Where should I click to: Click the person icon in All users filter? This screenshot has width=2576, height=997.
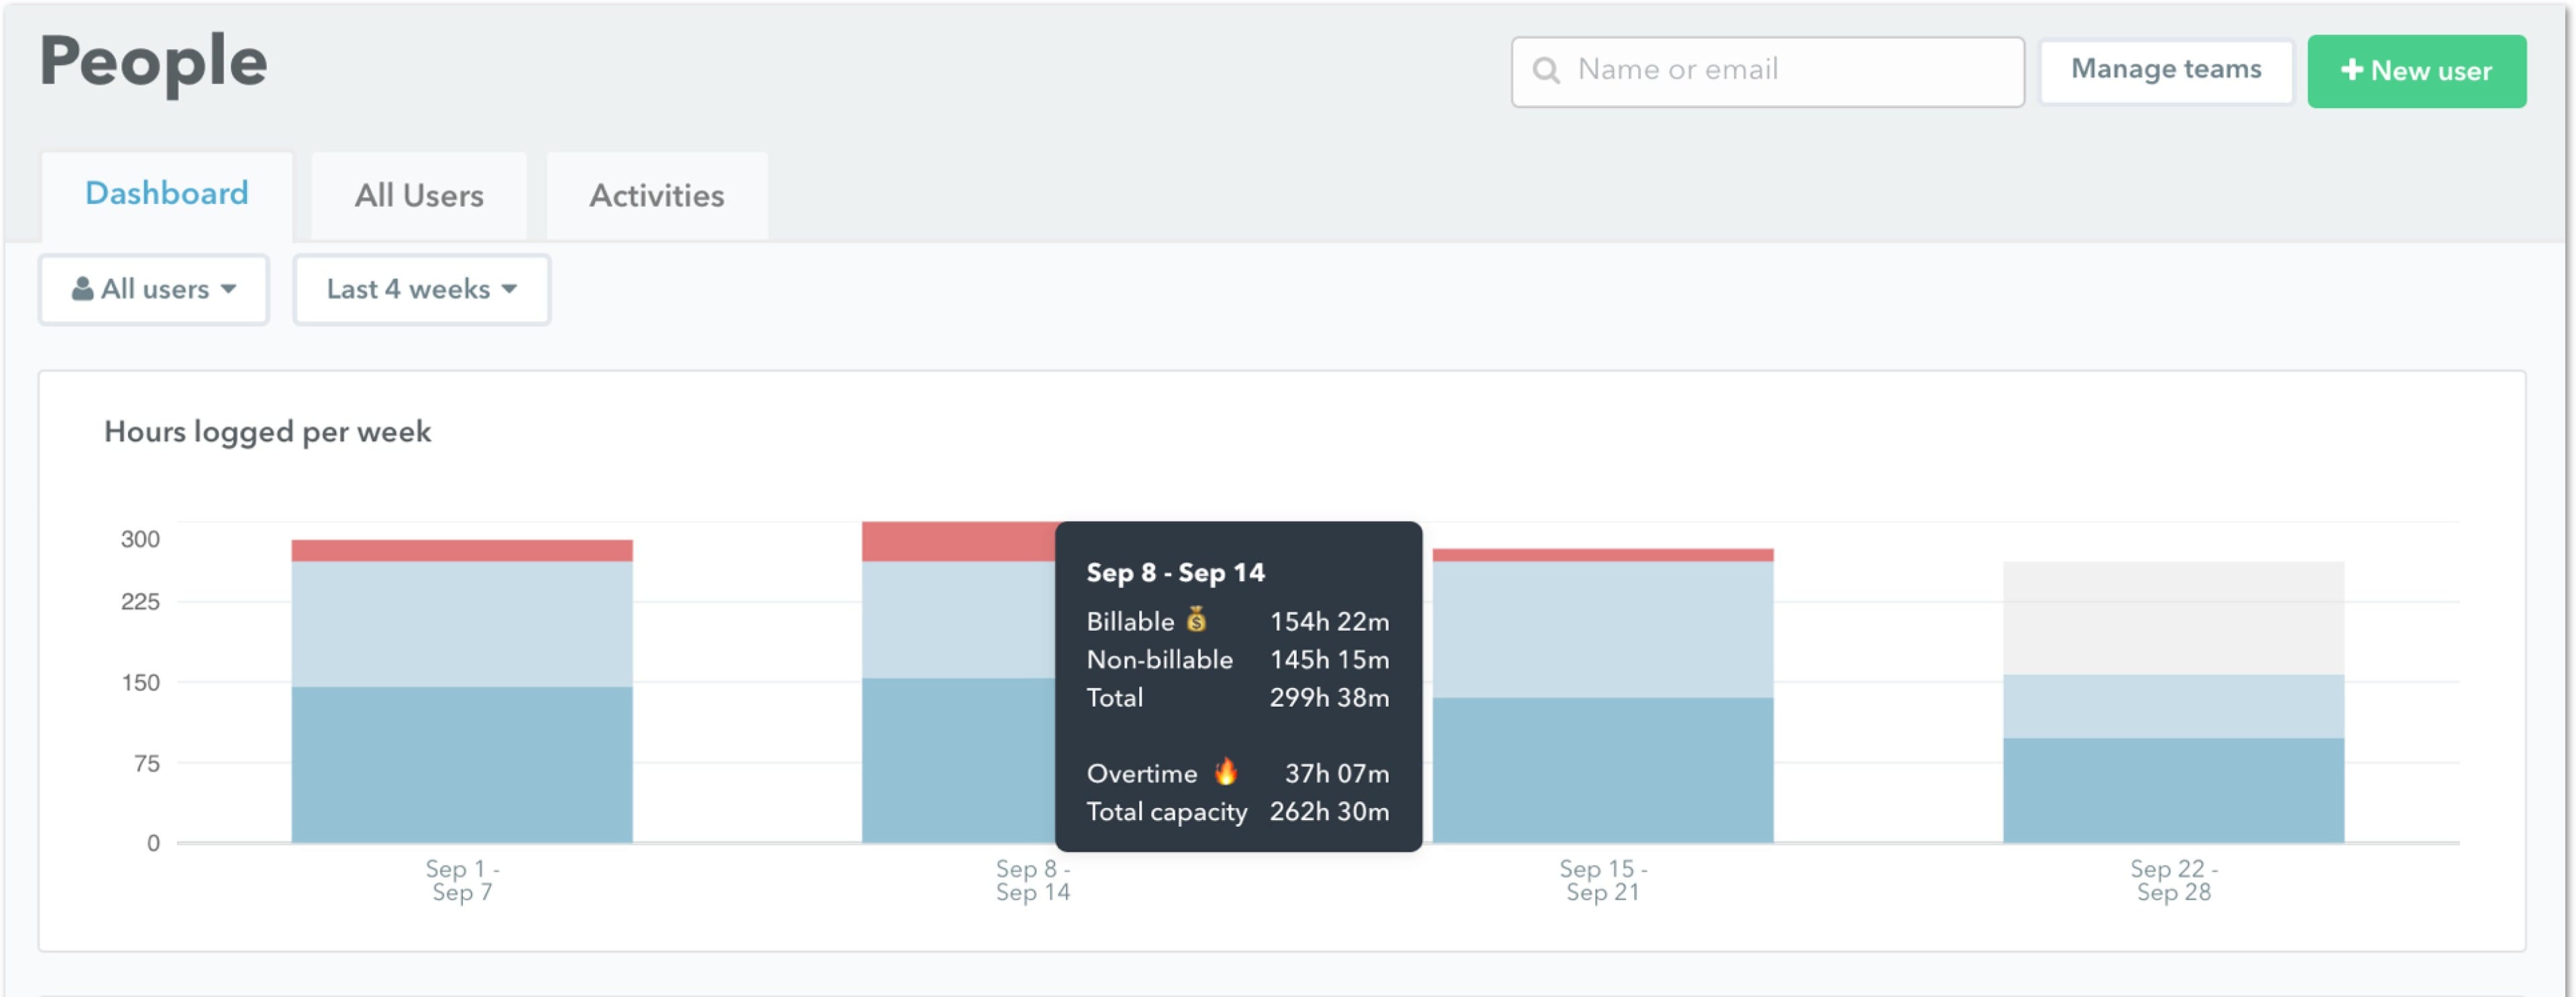[x=82, y=290]
